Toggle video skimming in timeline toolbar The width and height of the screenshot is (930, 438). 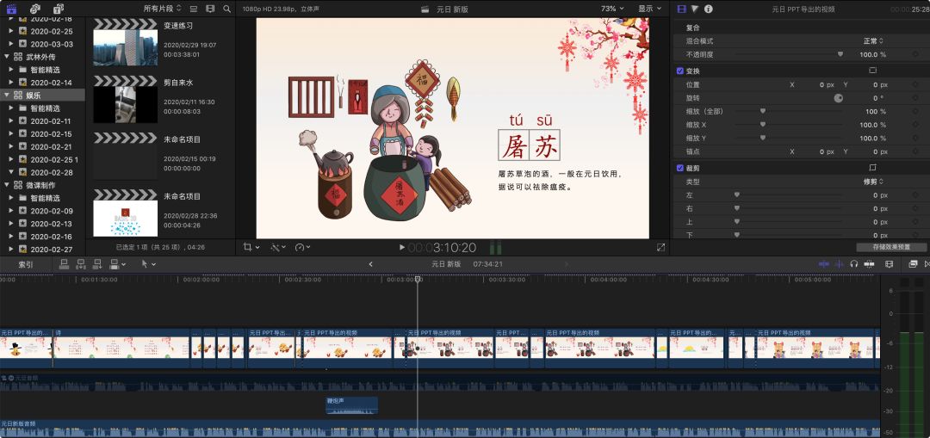(x=824, y=264)
